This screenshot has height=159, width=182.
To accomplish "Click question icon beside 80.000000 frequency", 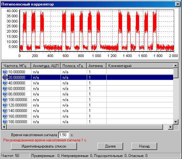I will pyautogui.click(x=5, y=94).
